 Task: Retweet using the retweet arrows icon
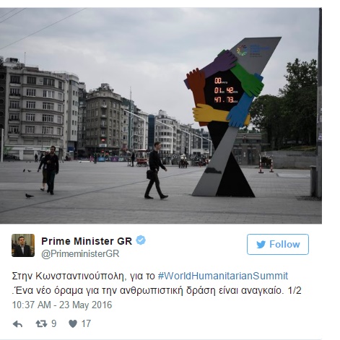(41, 324)
